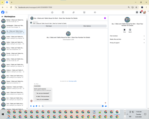Viewport: 149px width, 119px height.
Task: Open account profile picture menu
Action: 145,12
